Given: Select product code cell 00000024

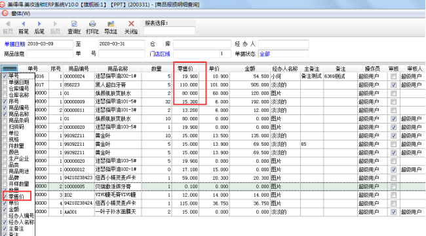Looking at the screenshot, I should coord(79,76).
